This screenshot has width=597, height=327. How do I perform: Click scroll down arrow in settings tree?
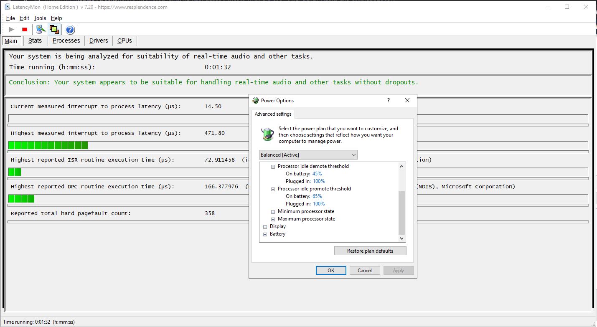click(402, 238)
